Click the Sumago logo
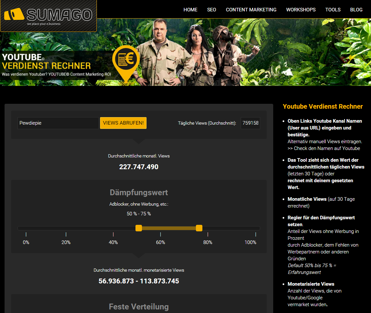The width and height of the screenshot is (371, 313). pyautogui.click(x=48, y=16)
